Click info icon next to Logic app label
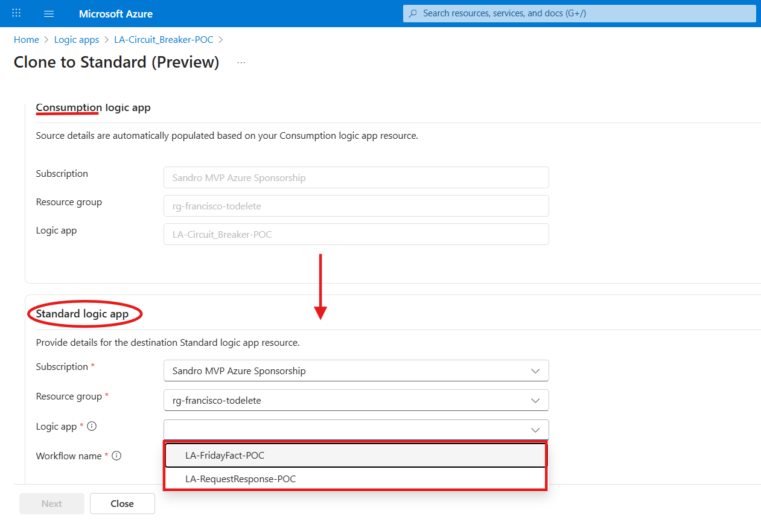The height and width of the screenshot is (522, 761). 92,427
